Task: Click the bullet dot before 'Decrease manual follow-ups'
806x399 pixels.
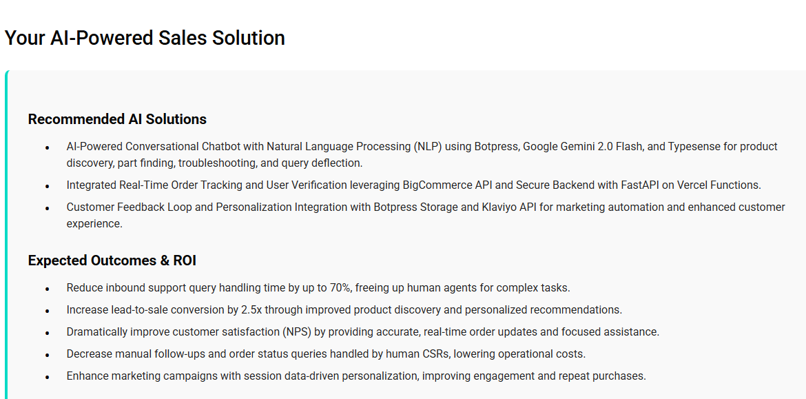Action: pos(48,356)
